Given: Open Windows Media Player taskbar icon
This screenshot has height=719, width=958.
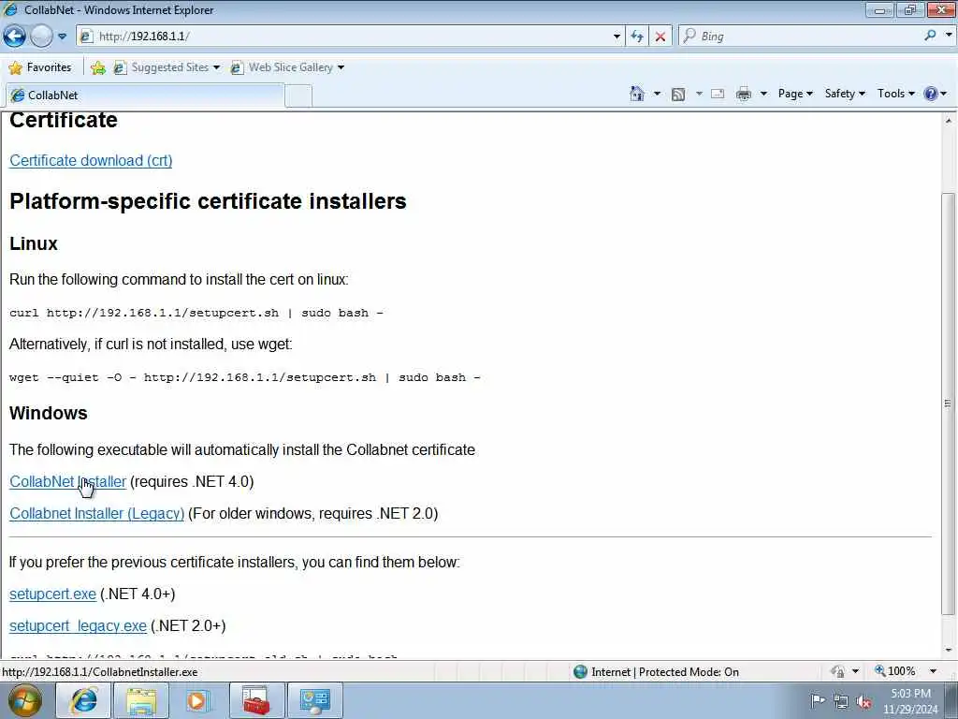Looking at the screenshot, I should tap(198, 700).
